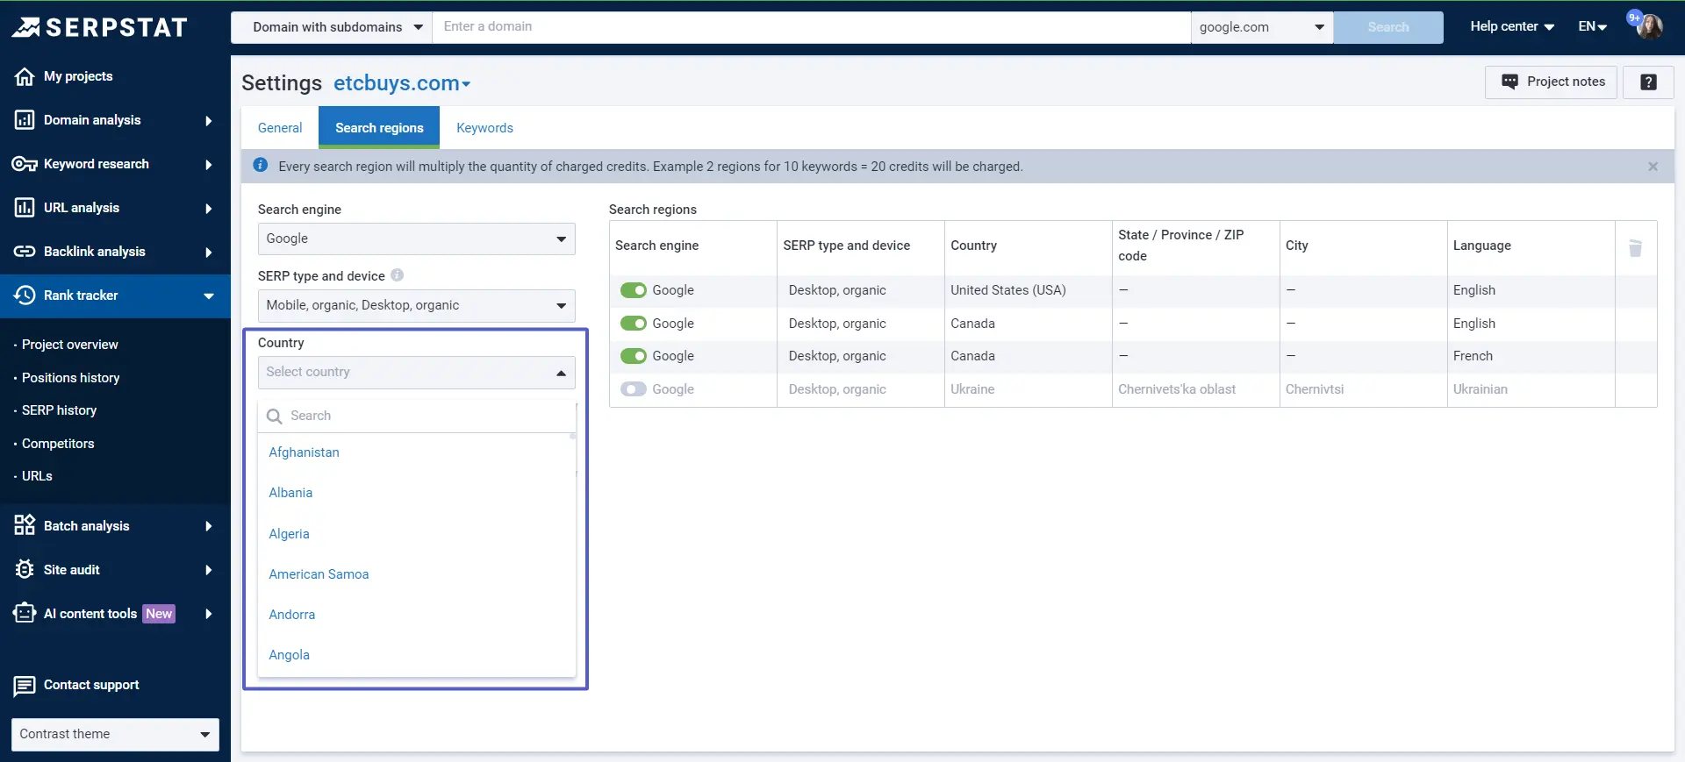
Task: Open the Search engine Google dropdown
Action: click(416, 239)
